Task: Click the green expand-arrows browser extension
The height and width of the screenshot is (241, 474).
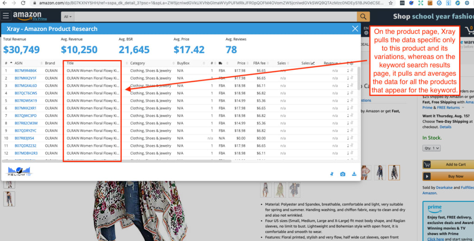Action: 420,3
